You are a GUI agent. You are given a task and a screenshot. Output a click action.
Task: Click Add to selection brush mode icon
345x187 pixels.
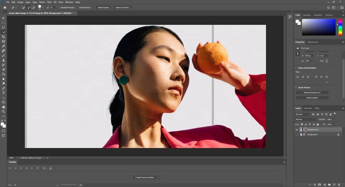tap(28, 8)
